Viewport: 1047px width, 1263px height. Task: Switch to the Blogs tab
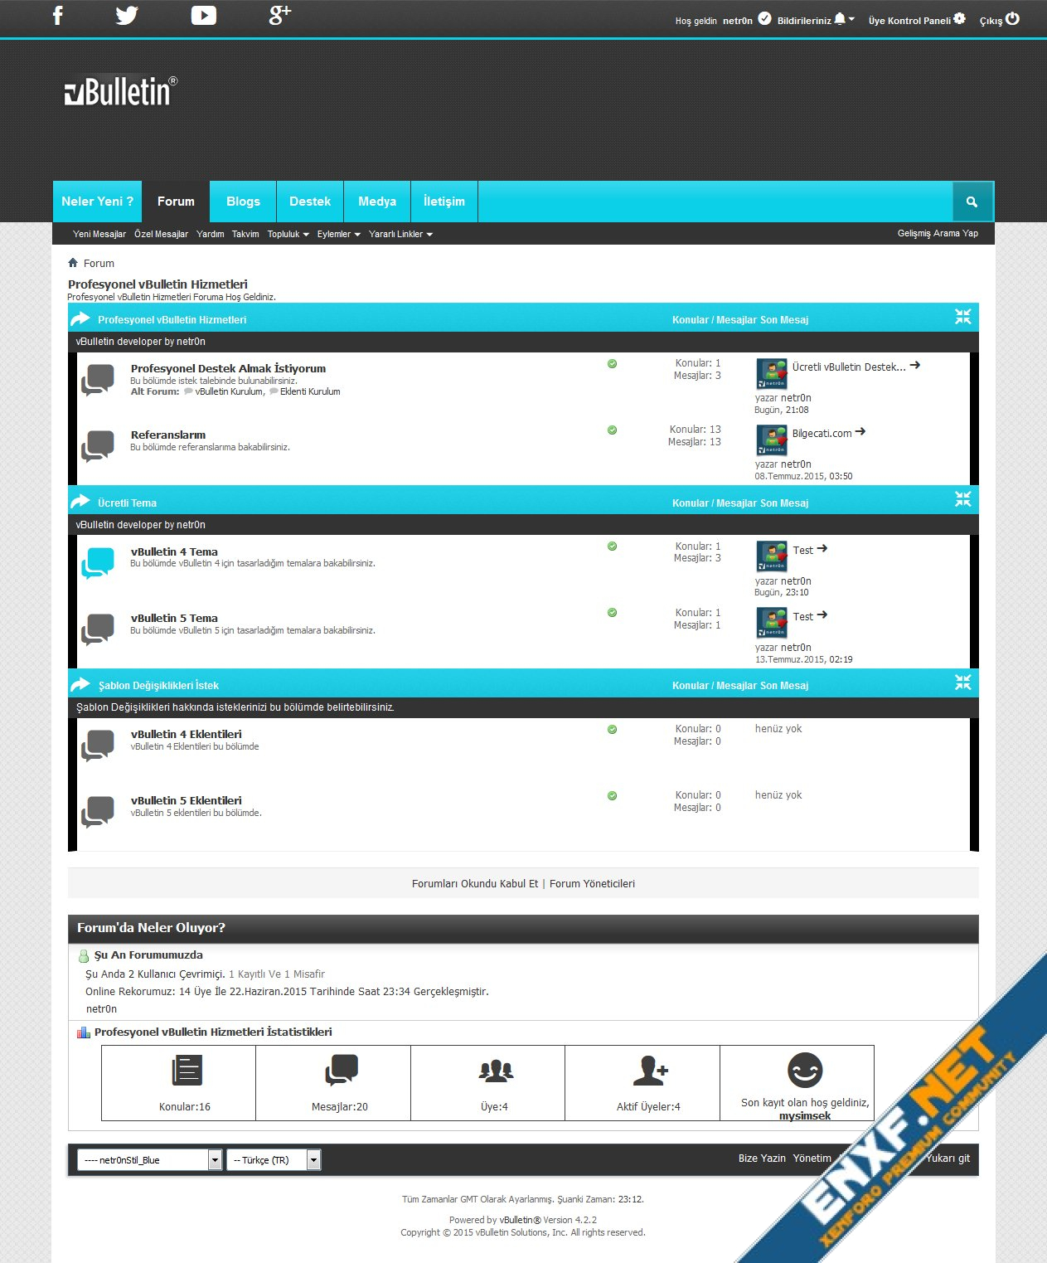pos(243,202)
